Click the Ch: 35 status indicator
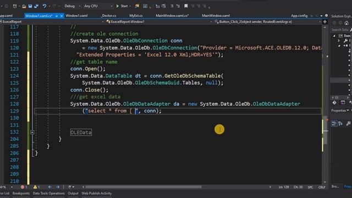 pos(298,187)
